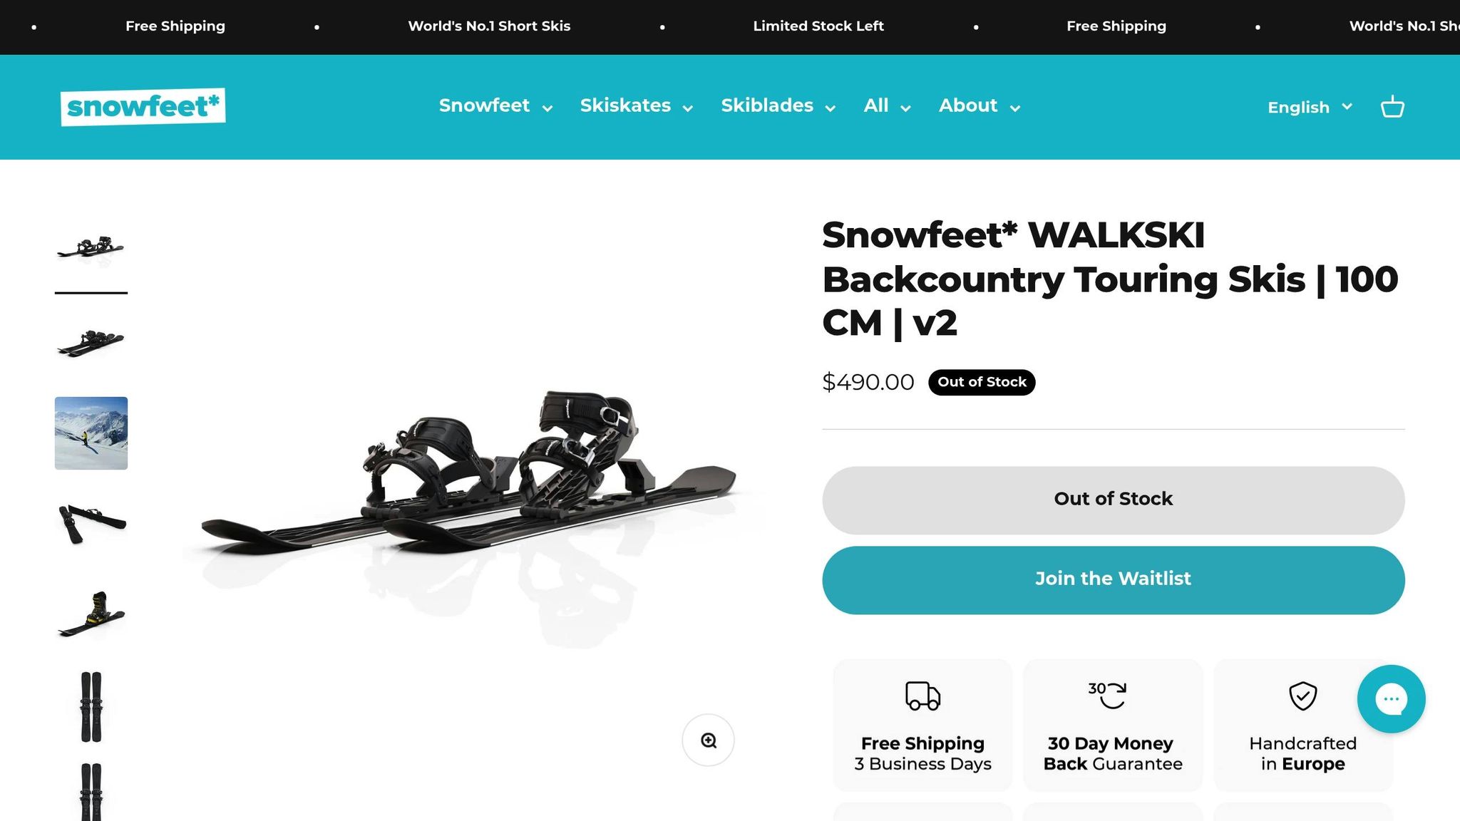The width and height of the screenshot is (1460, 821).
Task: Click the free shipping truck icon
Action: click(922, 696)
